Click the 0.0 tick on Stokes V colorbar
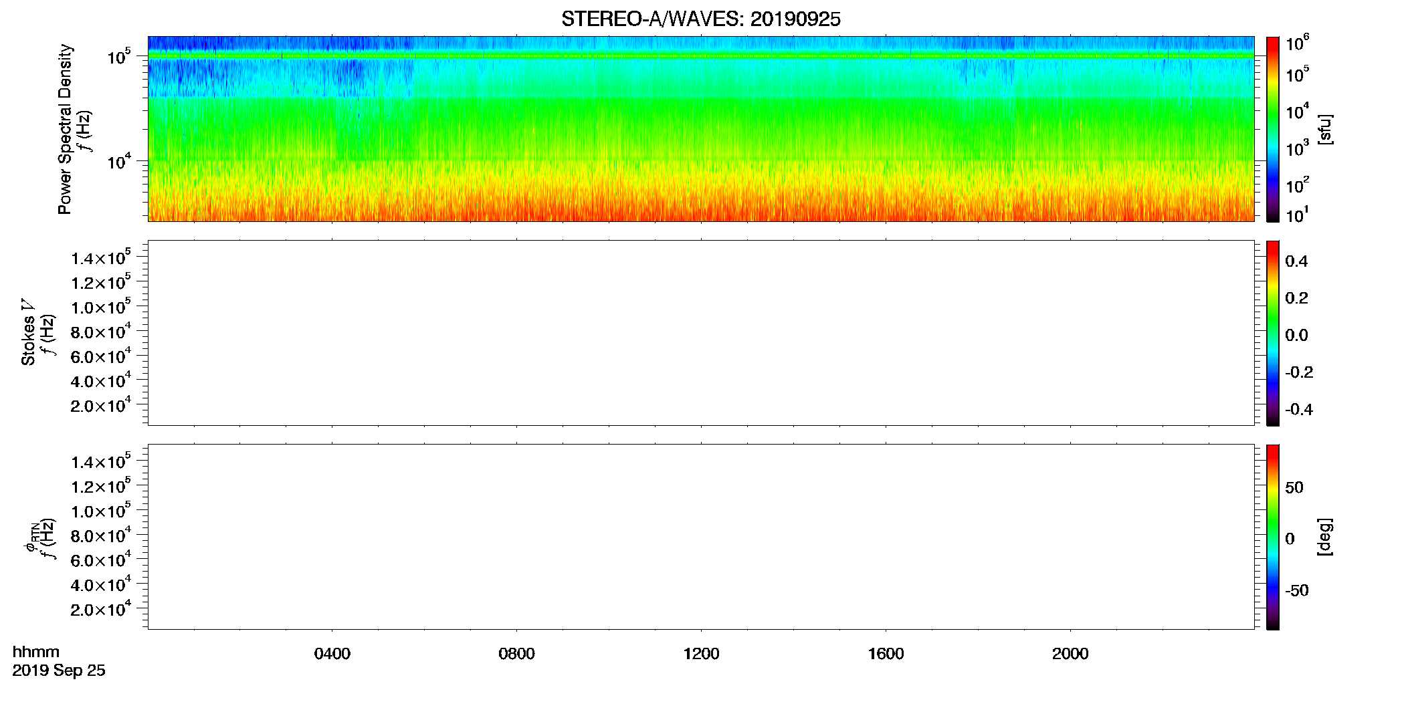 (x=1296, y=335)
